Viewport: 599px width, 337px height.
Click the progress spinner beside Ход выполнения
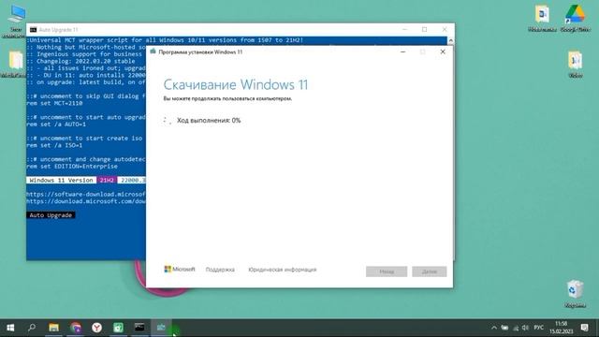[168, 121]
